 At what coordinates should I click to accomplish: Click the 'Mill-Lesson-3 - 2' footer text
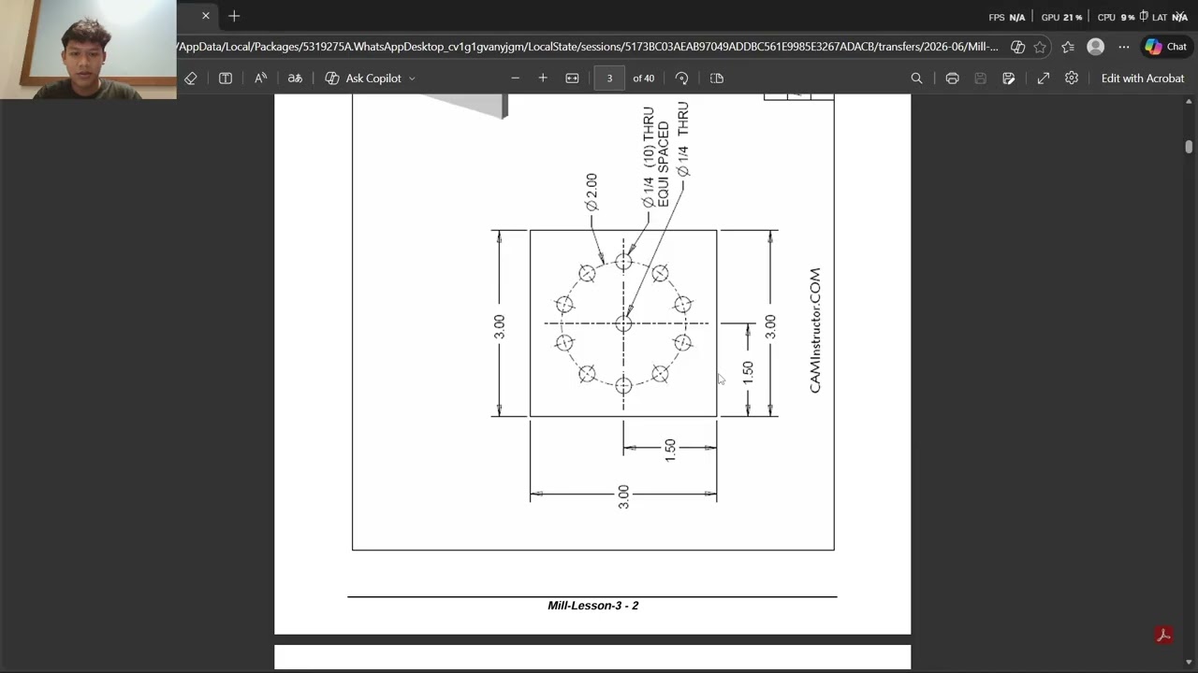(593, 606)
